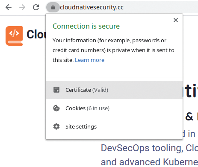Click the '(6 in use)' cookie count
Screen dimensions: 198x167
point(98,108)
